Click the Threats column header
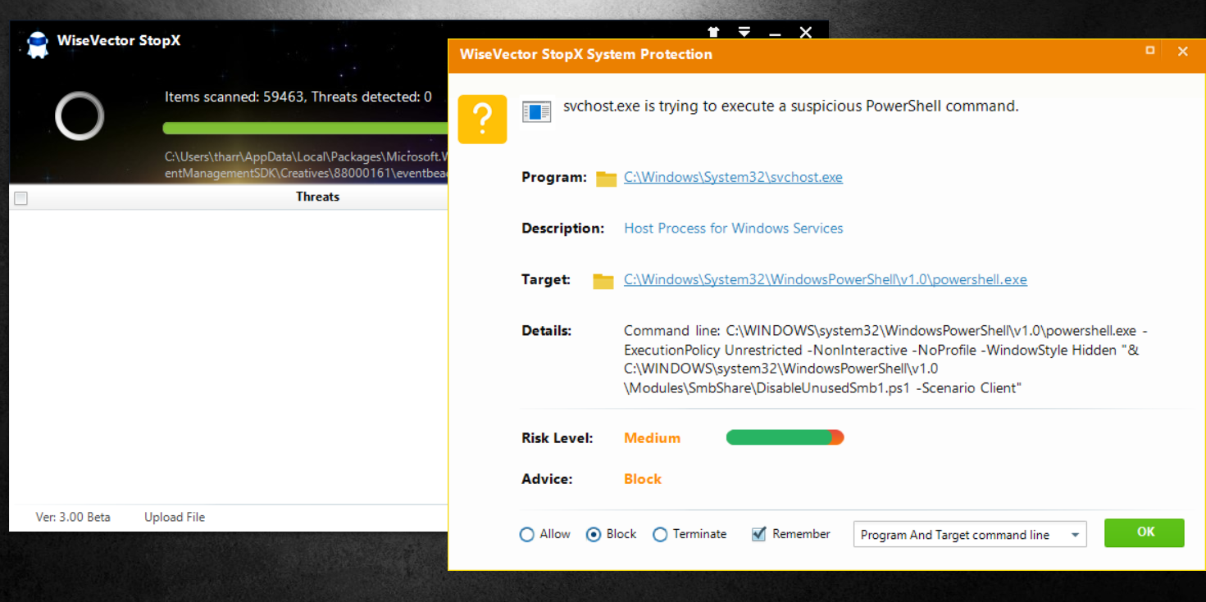Image resolution: width=1206 pixels, height=602 pixels. click(x=317, y=197)
